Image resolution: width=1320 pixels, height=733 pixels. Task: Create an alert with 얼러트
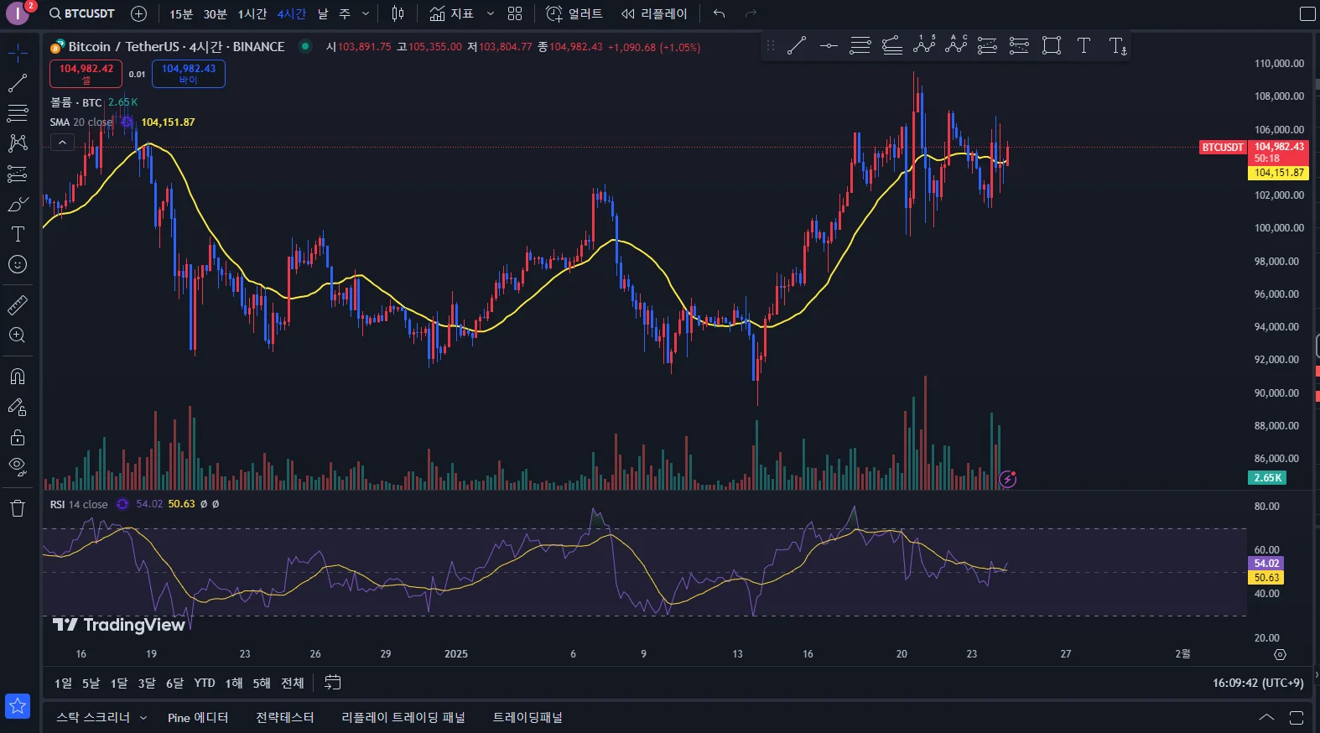pos(574,13)
